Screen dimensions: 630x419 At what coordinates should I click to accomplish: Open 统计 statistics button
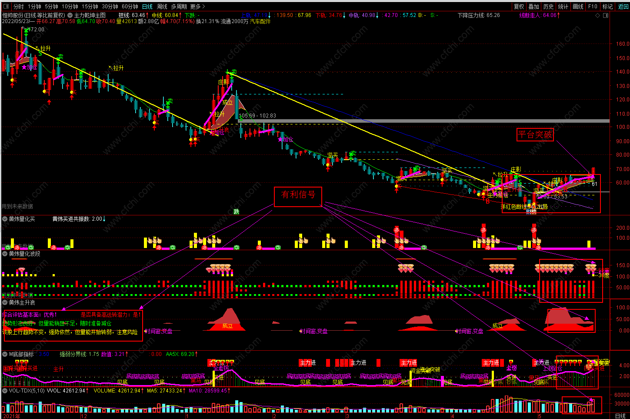coord(563,7)
